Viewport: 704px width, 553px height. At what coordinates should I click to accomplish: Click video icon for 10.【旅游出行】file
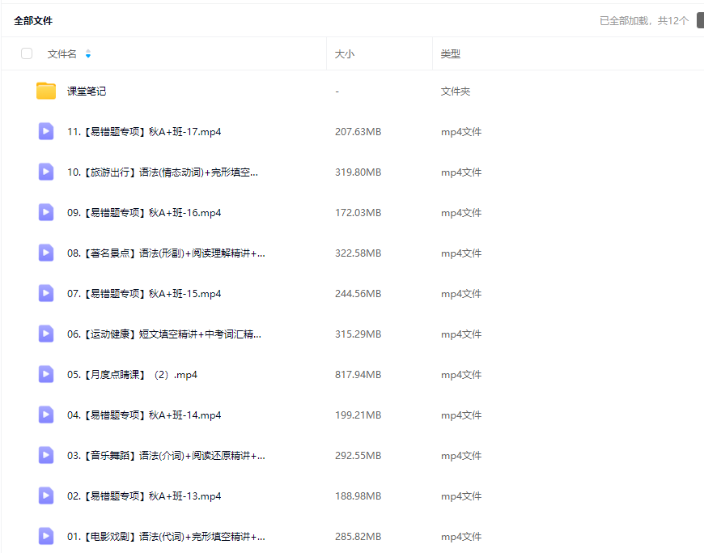pyautogui.click(x=46, y=172)
